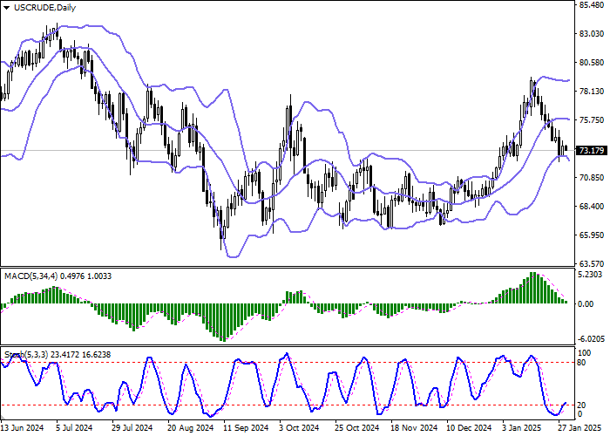
Task: Choose the 25 Oct 2024 date marker
Action: pyautogui.click(x=357, y=428)
